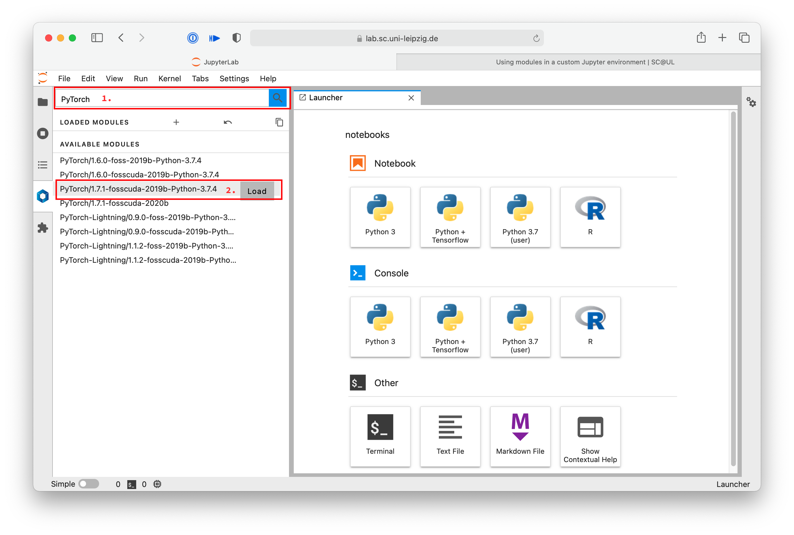
Task: Click Load for PyTorch/1.7.1-fosscuda-2019b
Action: 257,191
